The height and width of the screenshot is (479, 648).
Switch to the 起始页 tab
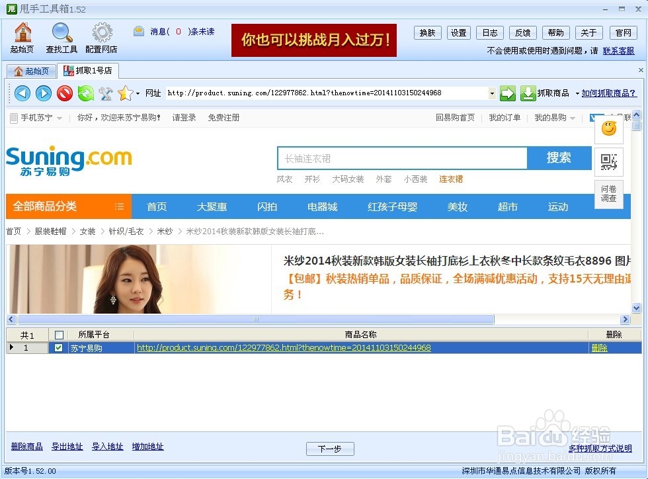(x=32, y=71)
